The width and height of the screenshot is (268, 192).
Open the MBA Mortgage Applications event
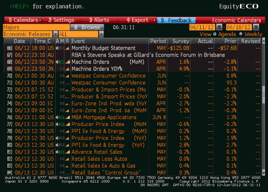pos(104,117)
